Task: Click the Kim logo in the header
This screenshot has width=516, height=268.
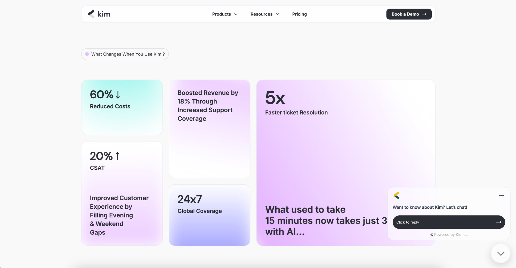Action: 99,14
